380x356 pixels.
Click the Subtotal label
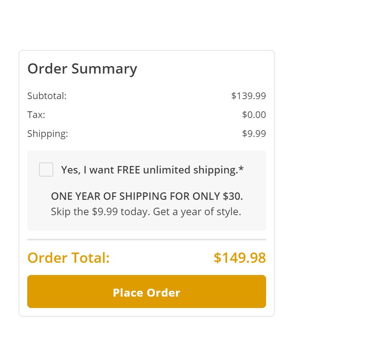[47, 96]
